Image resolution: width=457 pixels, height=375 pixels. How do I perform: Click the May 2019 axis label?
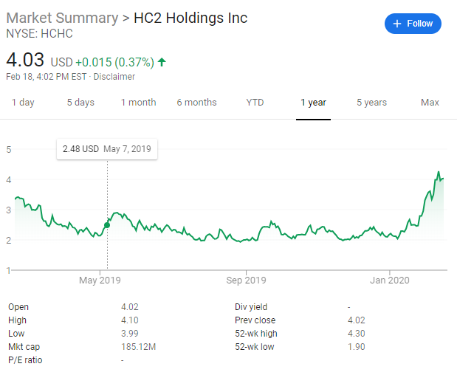(x=100, y=281)
